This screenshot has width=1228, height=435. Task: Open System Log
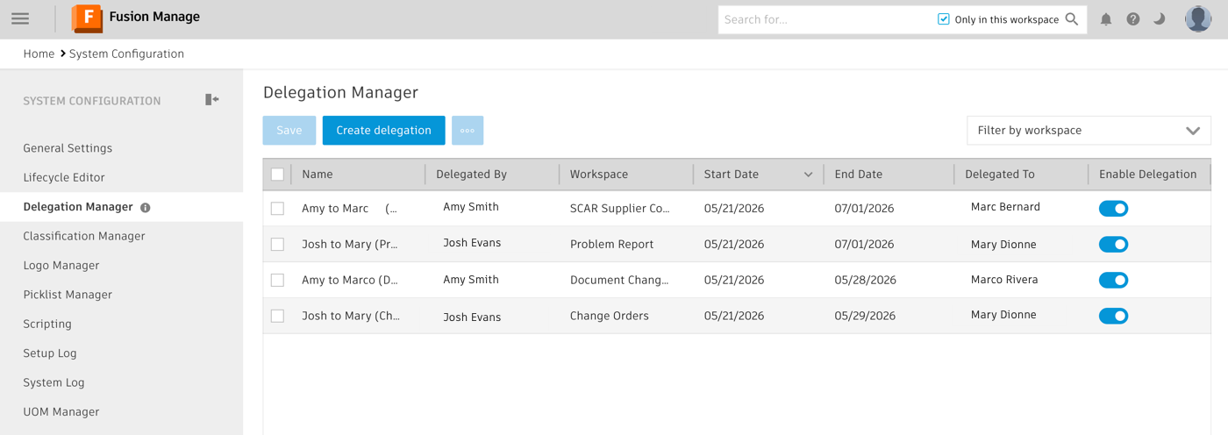pos(54,382)
